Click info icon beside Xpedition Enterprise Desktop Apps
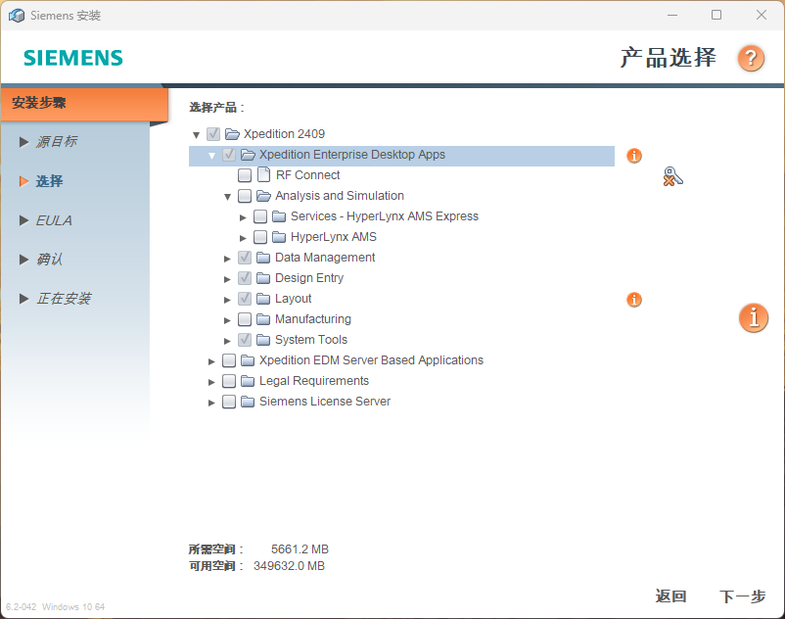785x619 pixels. click(634, 156)
